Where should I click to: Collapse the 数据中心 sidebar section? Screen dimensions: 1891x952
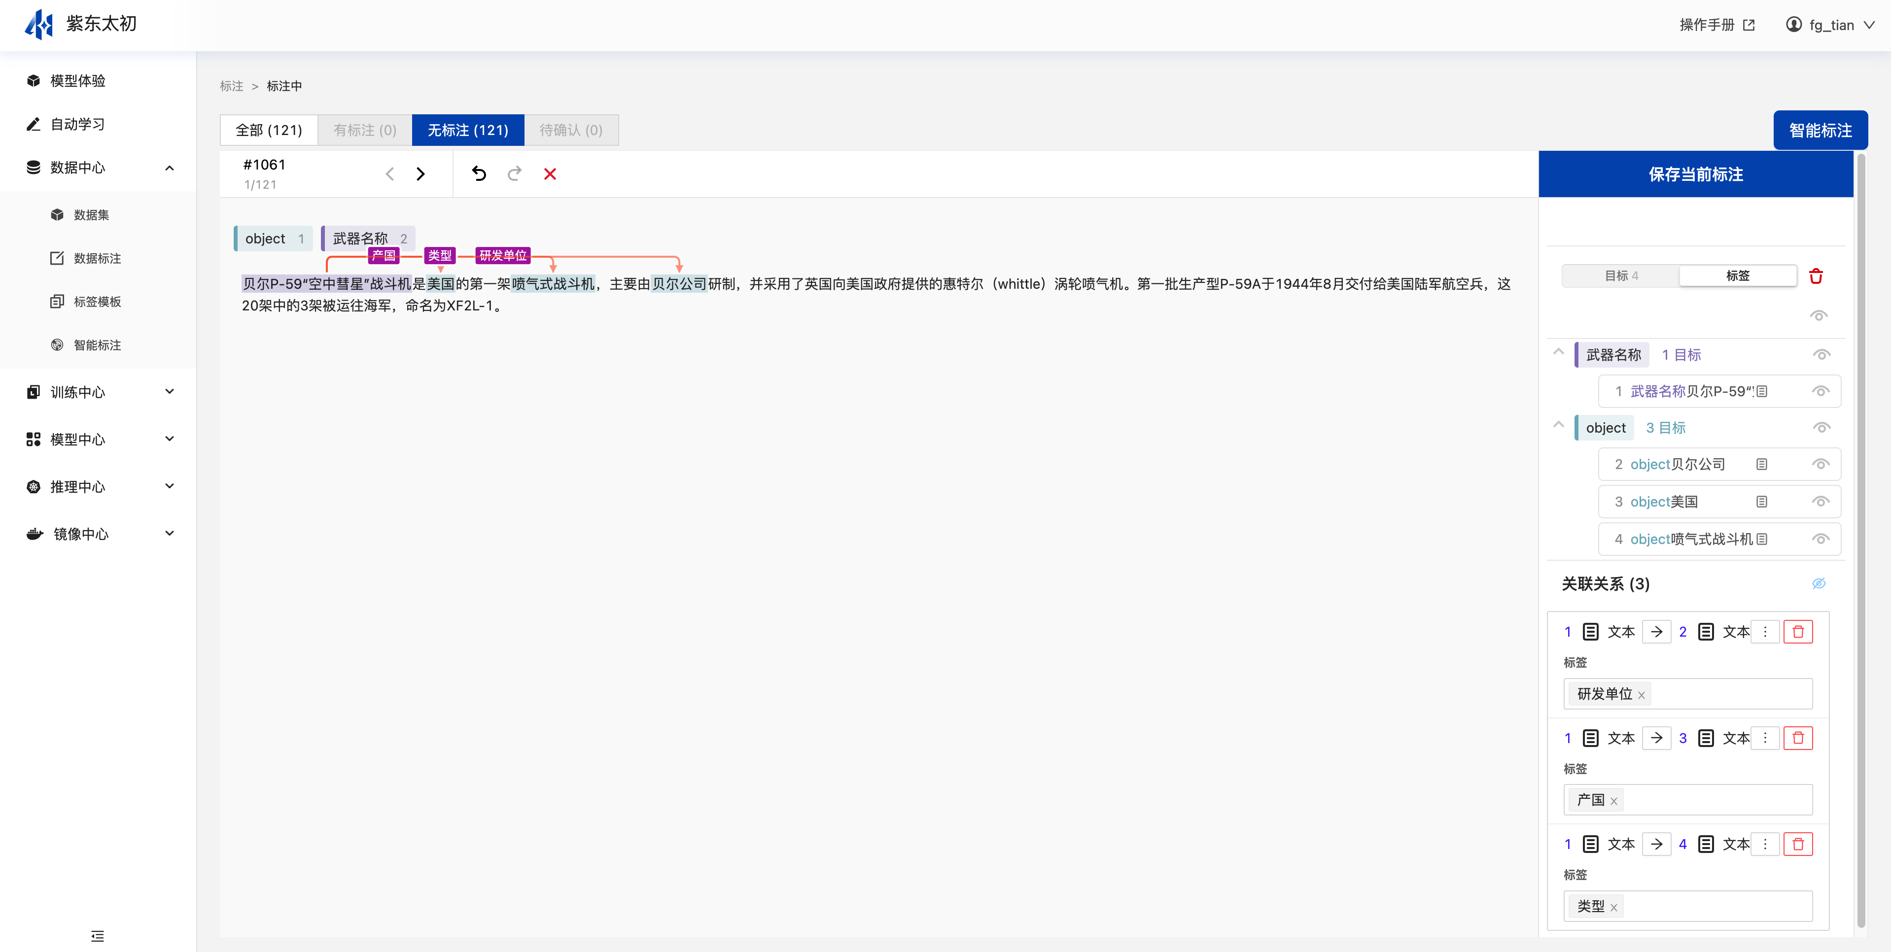coord(170,168)
